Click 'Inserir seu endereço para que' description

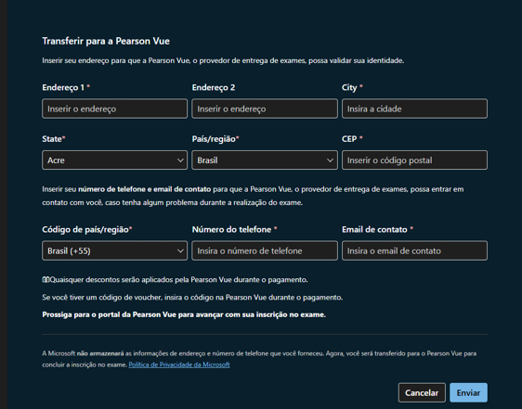[x=223, y=60]
